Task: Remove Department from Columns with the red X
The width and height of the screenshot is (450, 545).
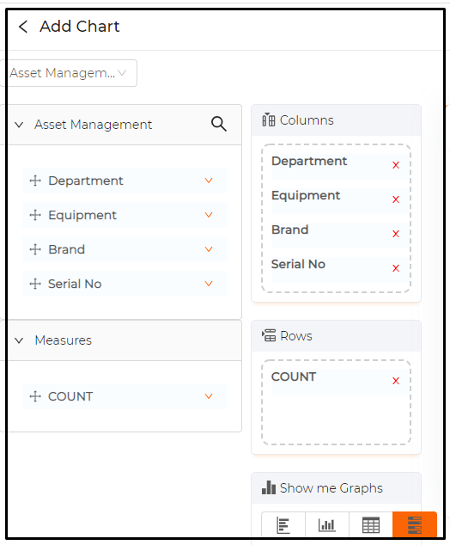Action: click(x=396, y=165)
